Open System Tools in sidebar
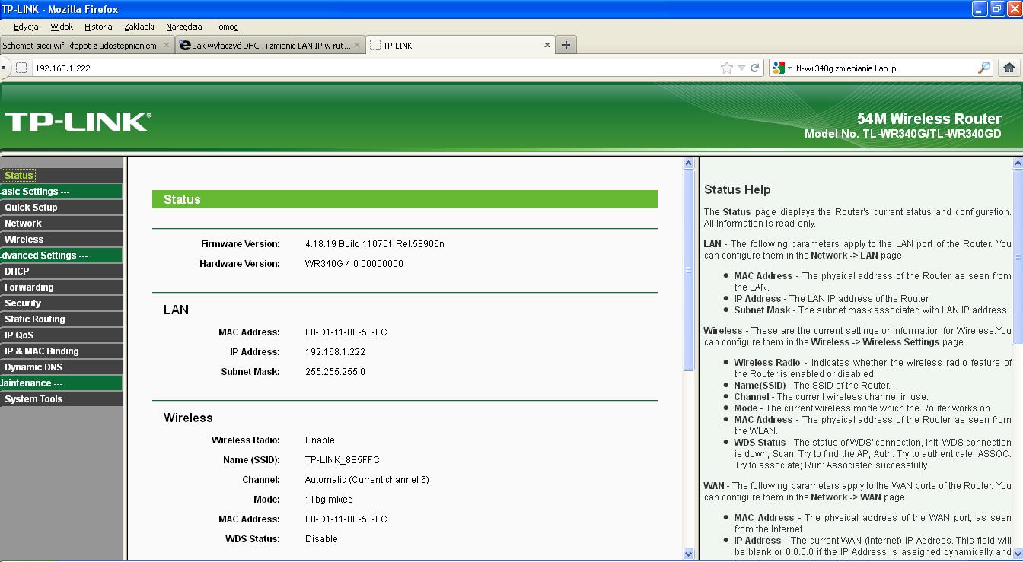 pos(33,398)
